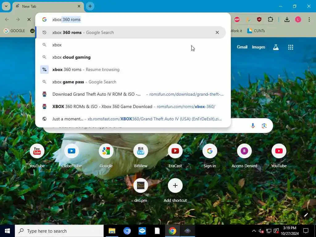Open the dark diamond-icon taskbar app
The image size is (316, 237).
[187, 231]
